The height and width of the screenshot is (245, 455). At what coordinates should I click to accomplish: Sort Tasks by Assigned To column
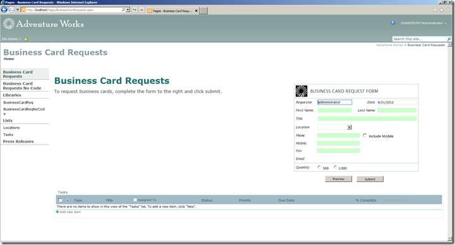click(x=147, y=200)
